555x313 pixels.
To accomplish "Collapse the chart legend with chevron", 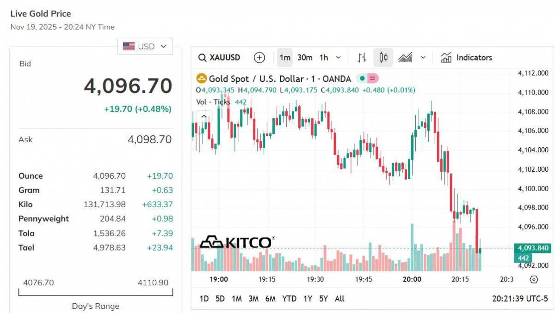I will click(x=203, y=116).
